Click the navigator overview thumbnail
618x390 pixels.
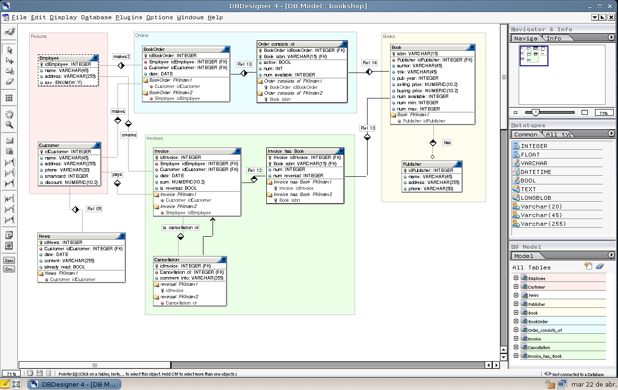533,56
